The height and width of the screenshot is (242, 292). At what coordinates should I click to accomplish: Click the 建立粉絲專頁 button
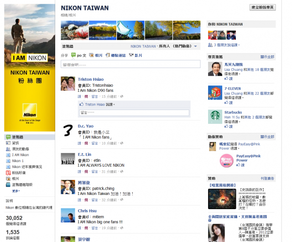coord(263,7)
